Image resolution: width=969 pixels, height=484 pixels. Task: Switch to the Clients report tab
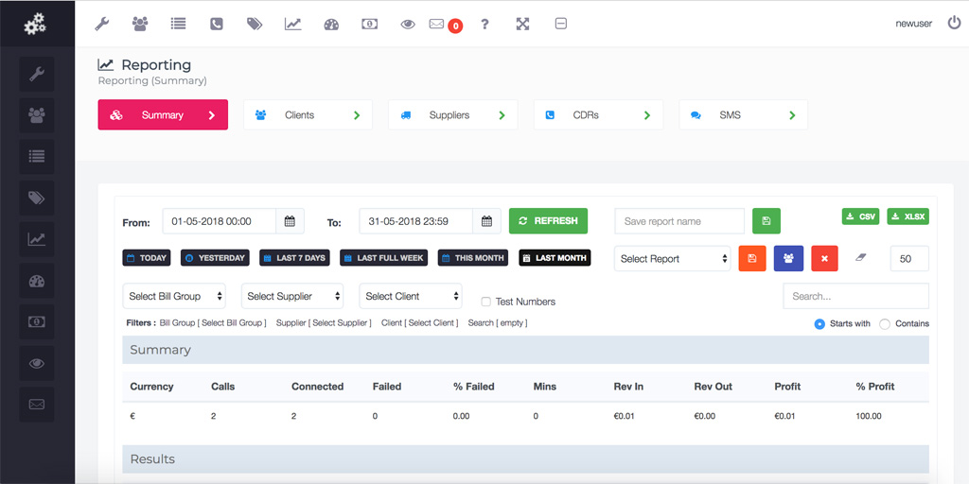point(308,115)
